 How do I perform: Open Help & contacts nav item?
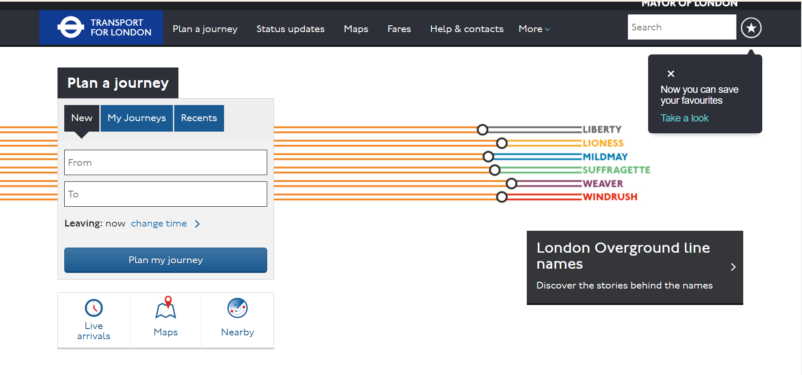(x=467, y=29)
